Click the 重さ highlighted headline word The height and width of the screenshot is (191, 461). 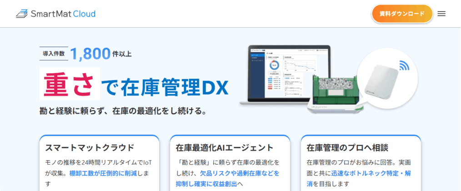coord(70,84)
